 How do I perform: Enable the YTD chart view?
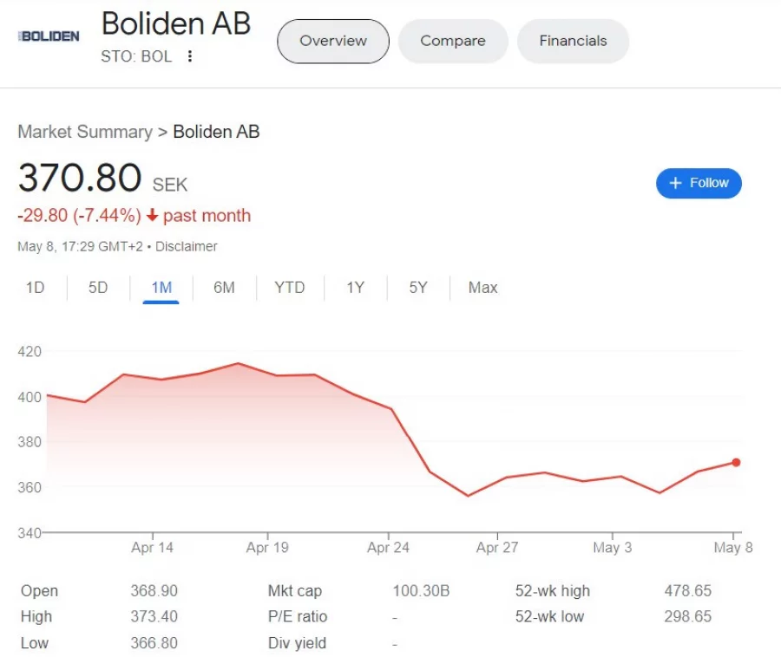289,287
